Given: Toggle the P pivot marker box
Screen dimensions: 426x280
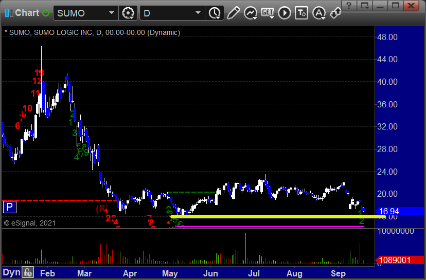Looking at the screenshot, I should pos(9,207).
